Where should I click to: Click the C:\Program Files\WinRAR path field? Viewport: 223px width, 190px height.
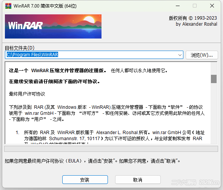94,55
